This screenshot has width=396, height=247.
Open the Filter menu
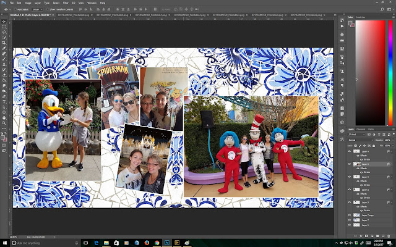66,2
